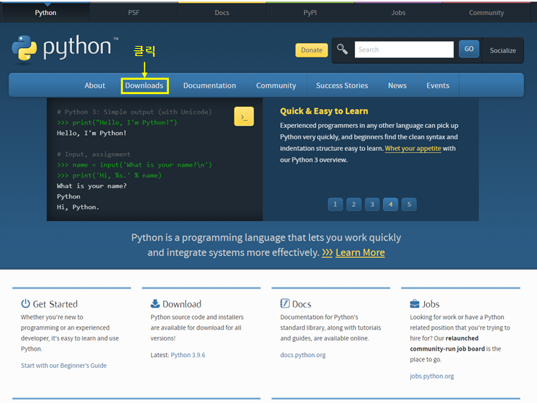This screenshot has width=537, height=403.
Task: Open 'Start with our Beginner's Guide' link
Action: [x=64, y=366]
